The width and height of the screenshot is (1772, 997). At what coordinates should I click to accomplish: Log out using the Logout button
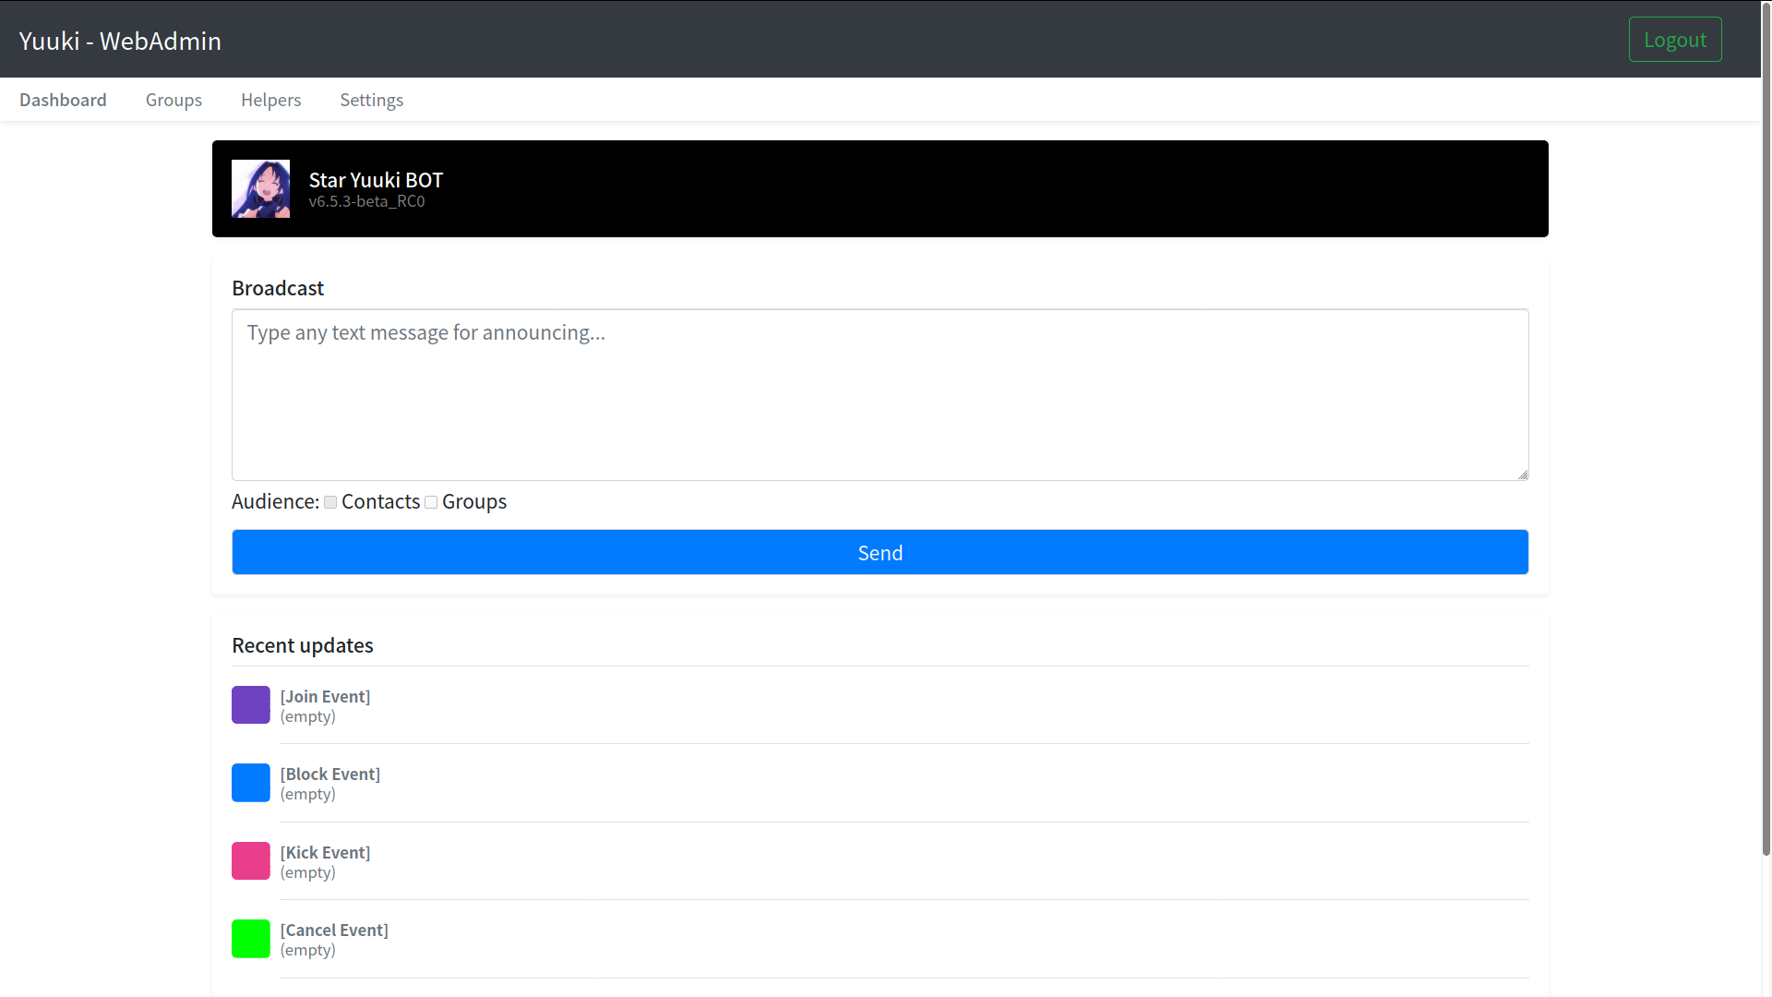(1674, 40)
